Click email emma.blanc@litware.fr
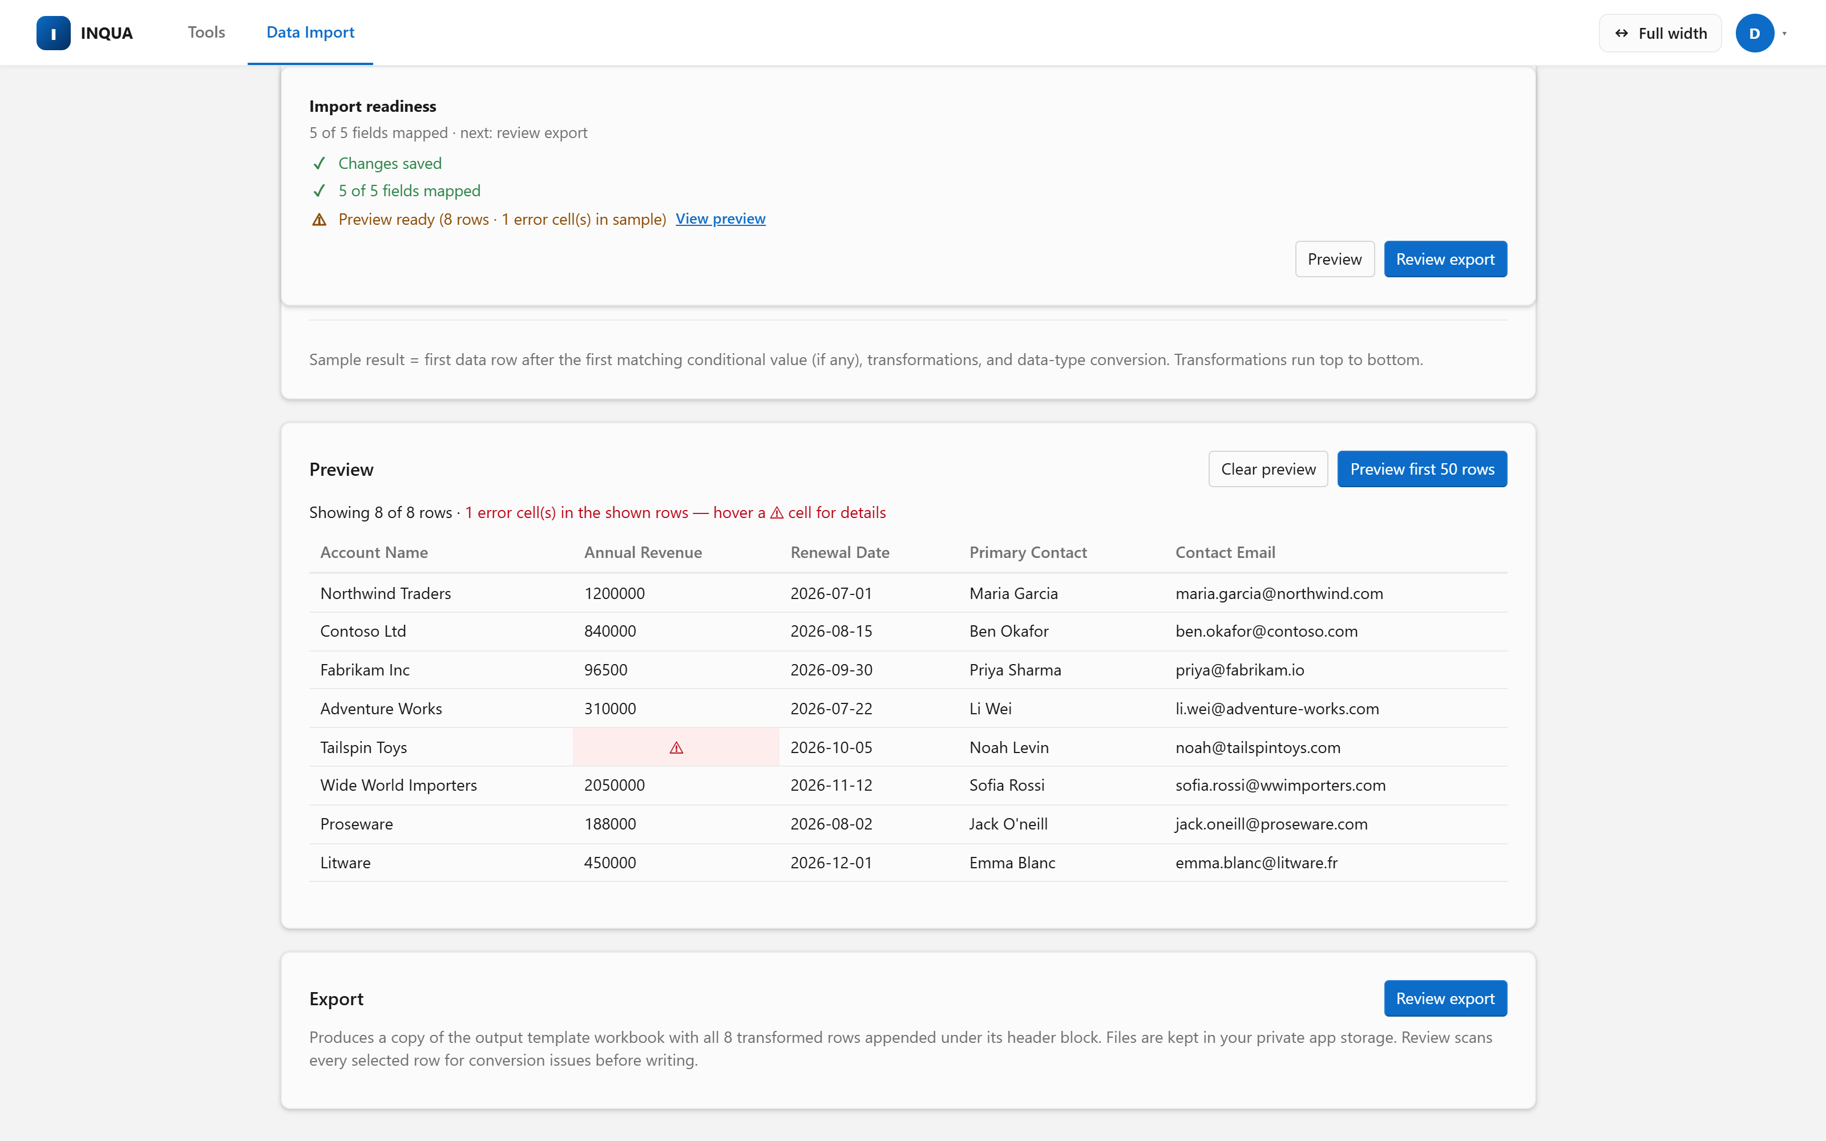The width and height of the screenshot is (1826, 1141). tap(1257, 863)
